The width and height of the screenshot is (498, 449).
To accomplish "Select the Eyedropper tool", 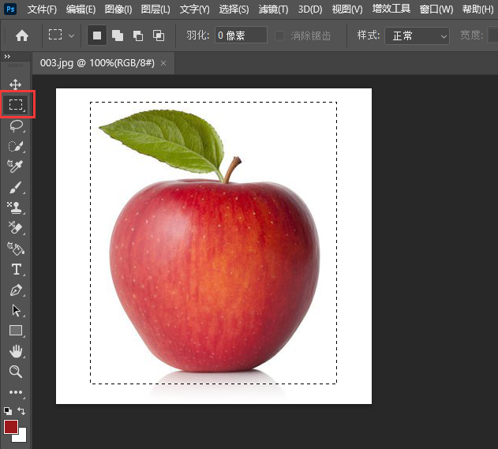I will point(15,166).
